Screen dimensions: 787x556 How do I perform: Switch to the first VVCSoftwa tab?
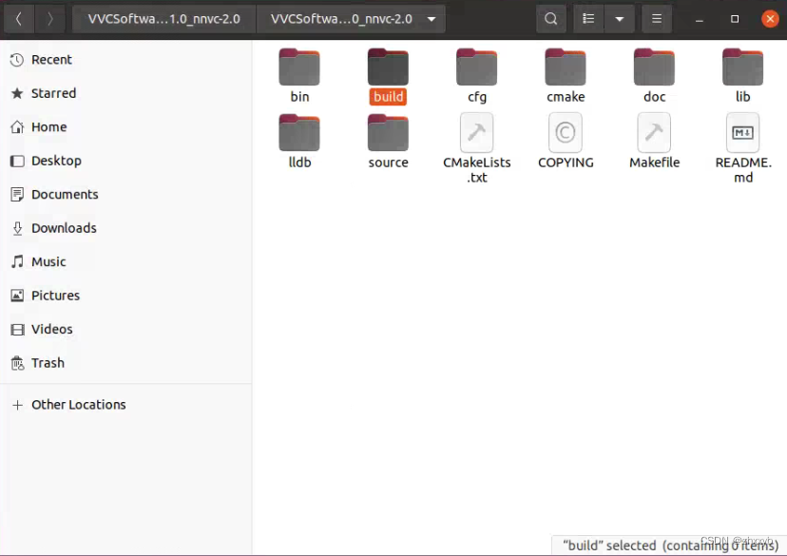pyautogui.click(x=162, y=18)
